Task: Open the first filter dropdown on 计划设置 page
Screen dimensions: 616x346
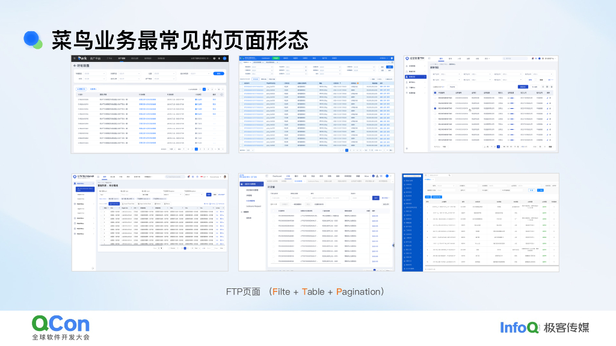Action: pyautogui.click(x=94, y=73)
